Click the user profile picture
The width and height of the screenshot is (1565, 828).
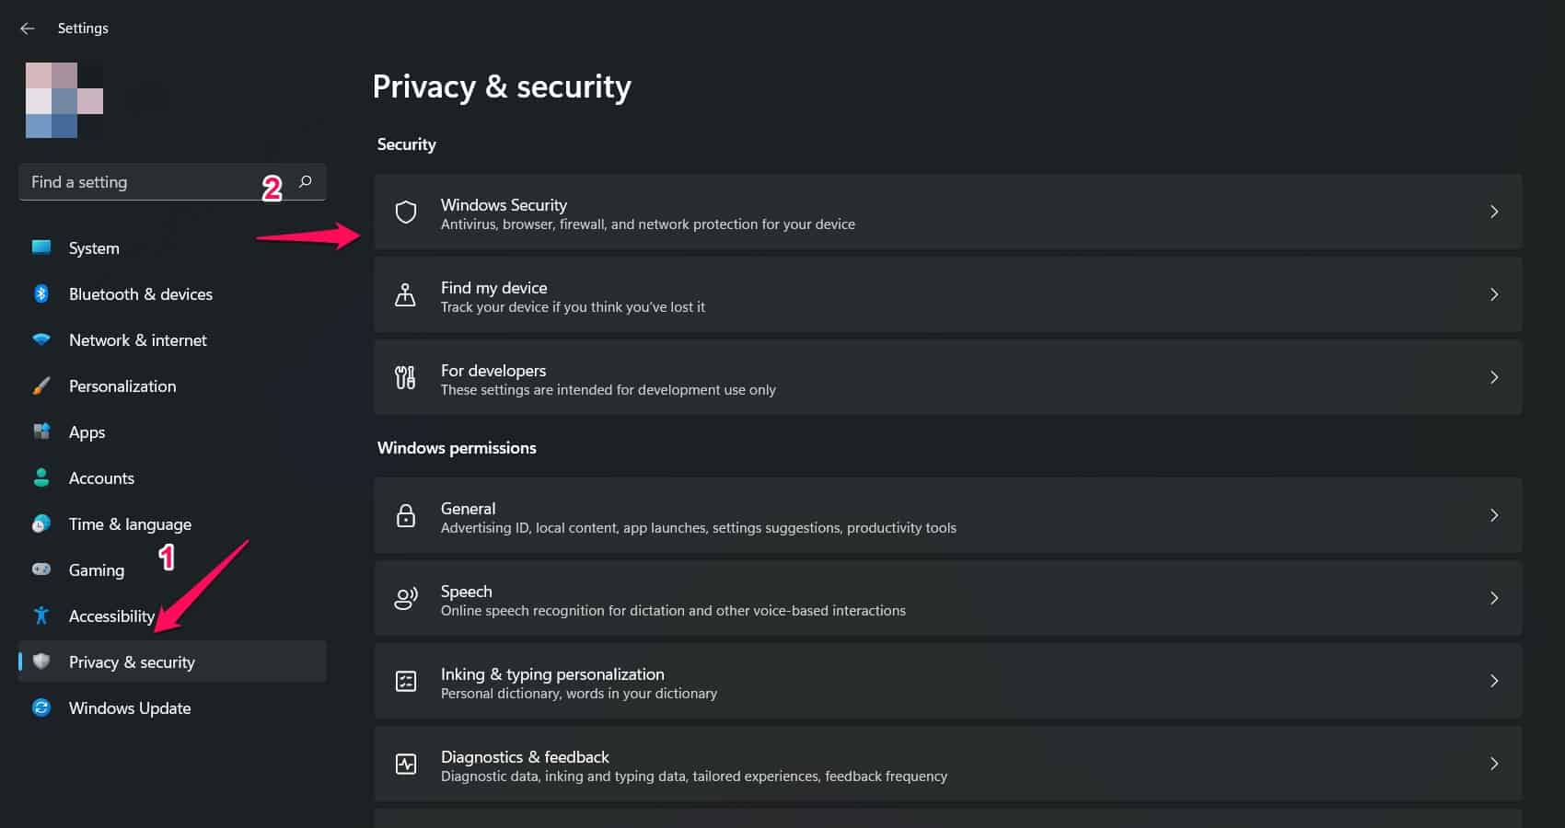coord(64,100)
